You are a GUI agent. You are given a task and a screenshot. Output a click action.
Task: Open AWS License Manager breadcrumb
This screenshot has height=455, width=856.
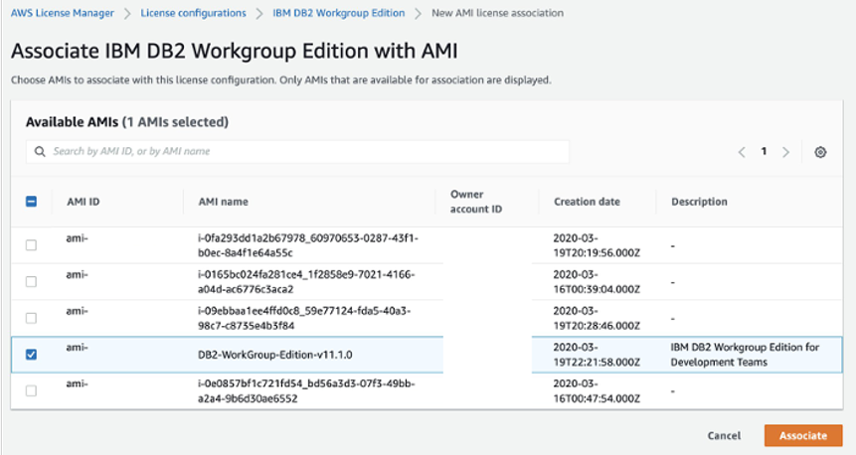click(x=63, y=13)
